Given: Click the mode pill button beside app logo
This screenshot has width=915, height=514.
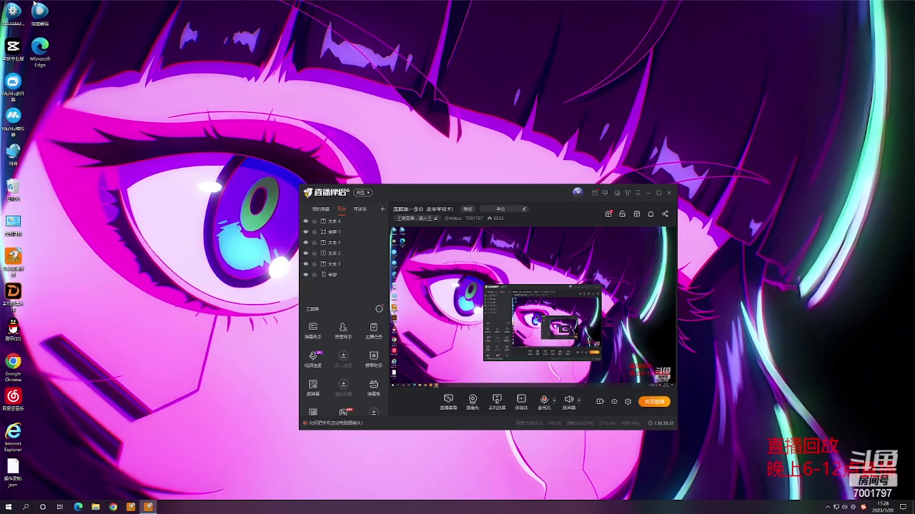Looking at the screenshot, I should [x=364, y=193].
